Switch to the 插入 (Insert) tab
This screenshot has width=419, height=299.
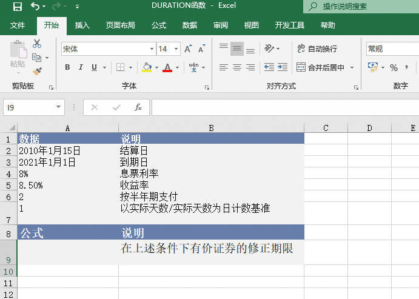click(x=82, y=25)
